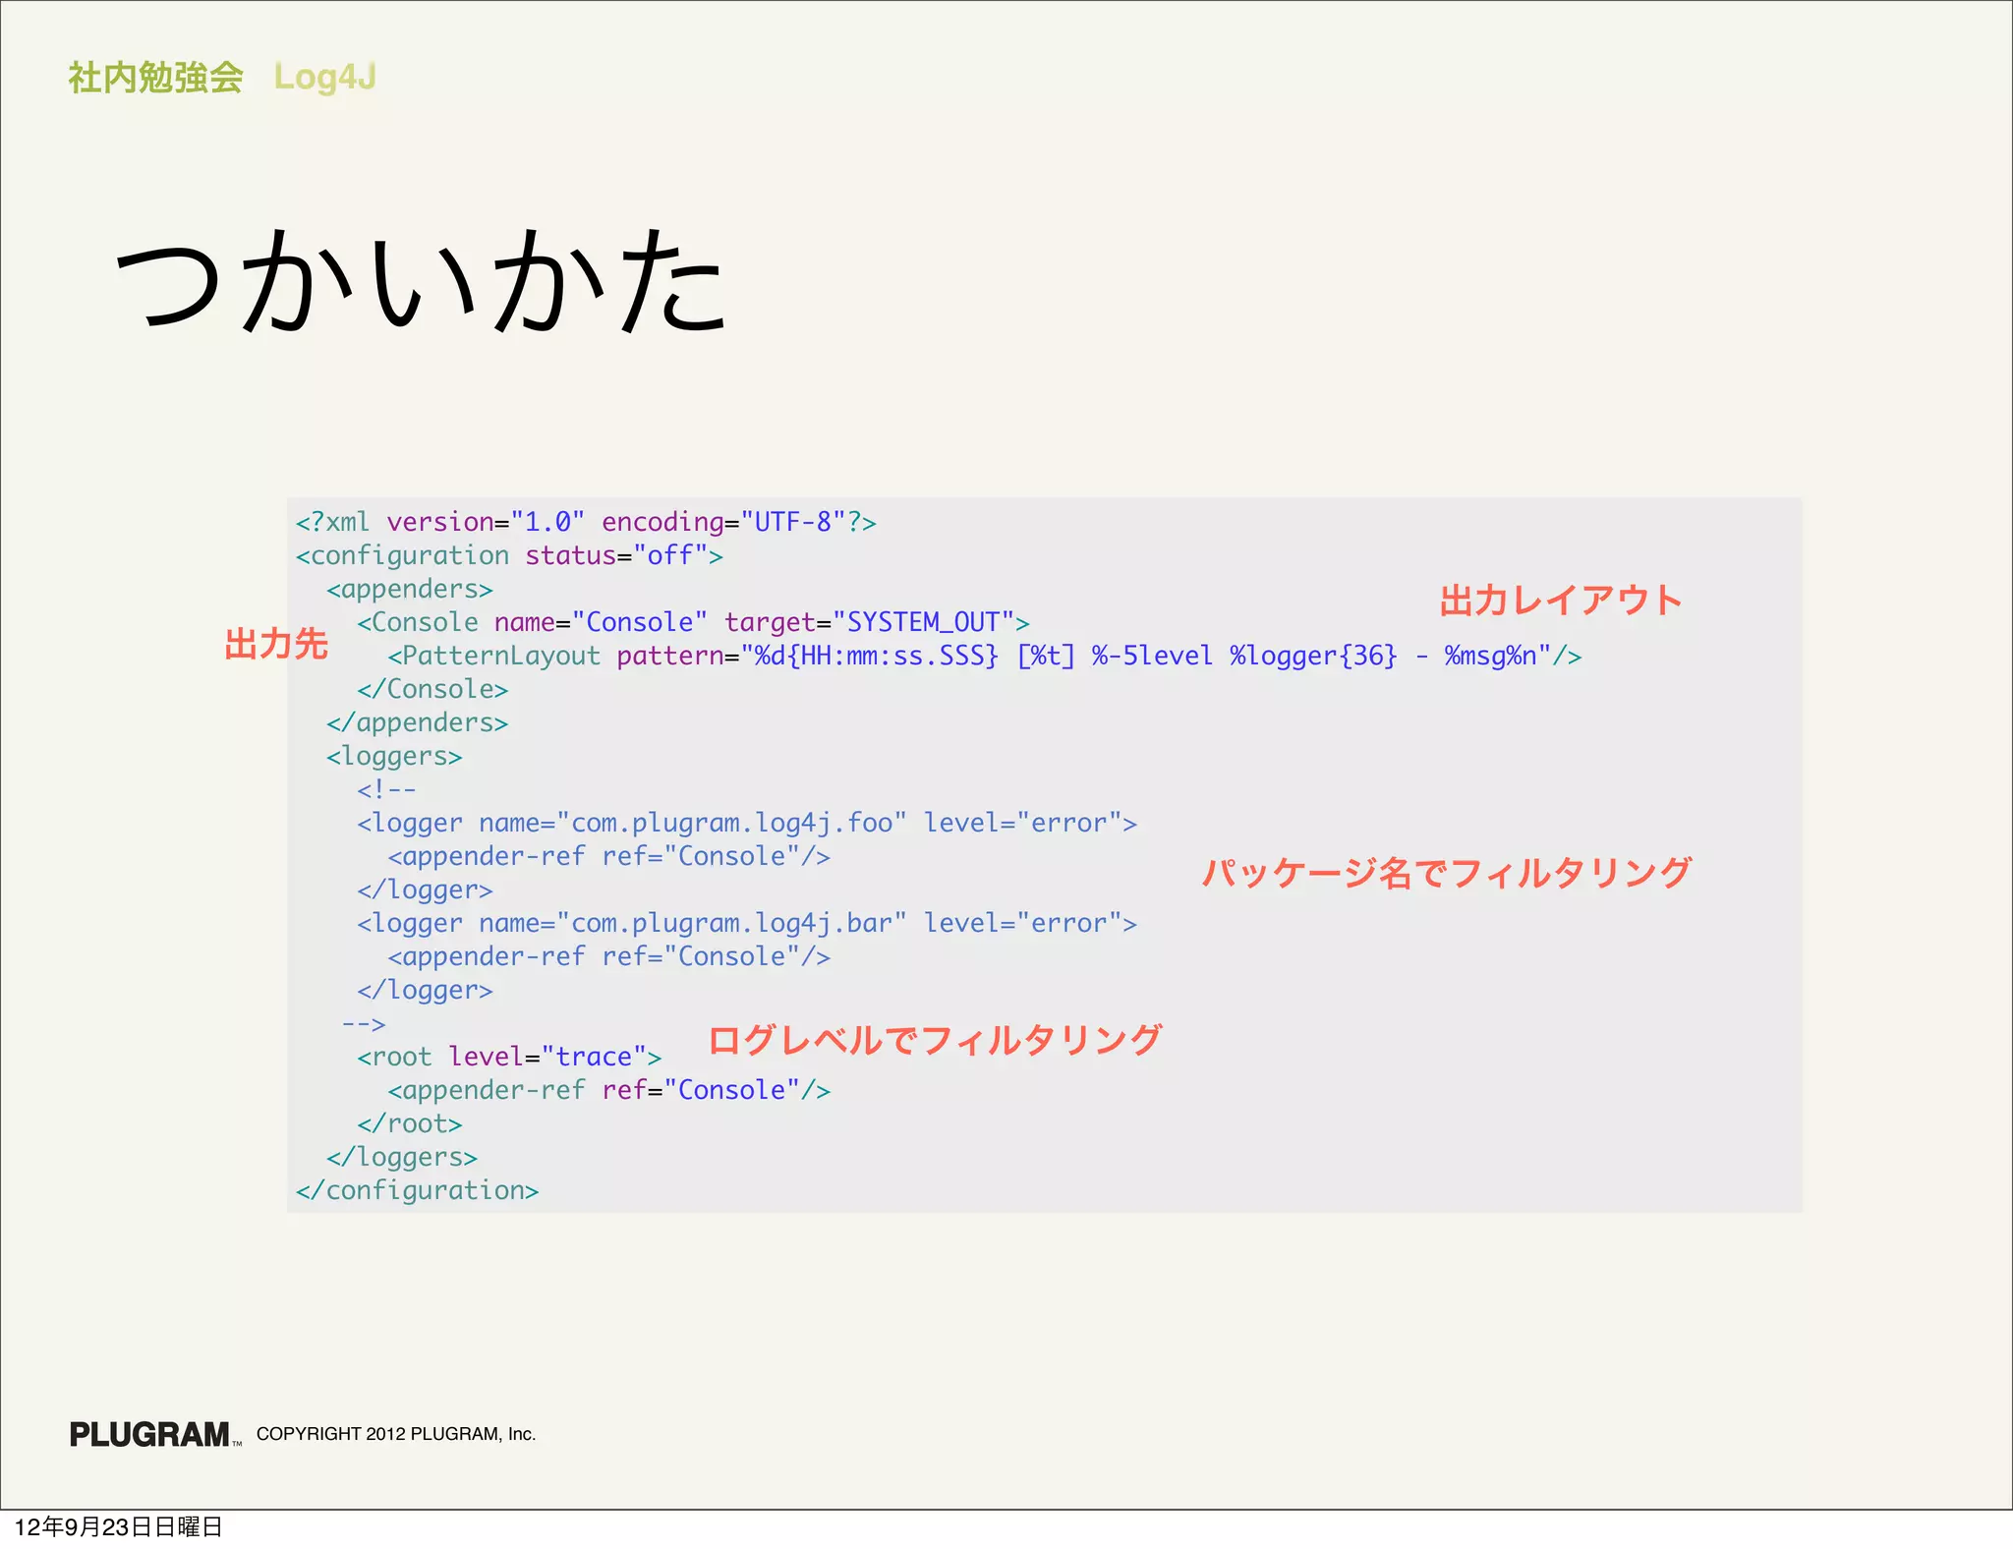Click the opening <loggers> tag
This screenshot has width=2013, height=1549.
pyautogui.click(x=394, y=756)
